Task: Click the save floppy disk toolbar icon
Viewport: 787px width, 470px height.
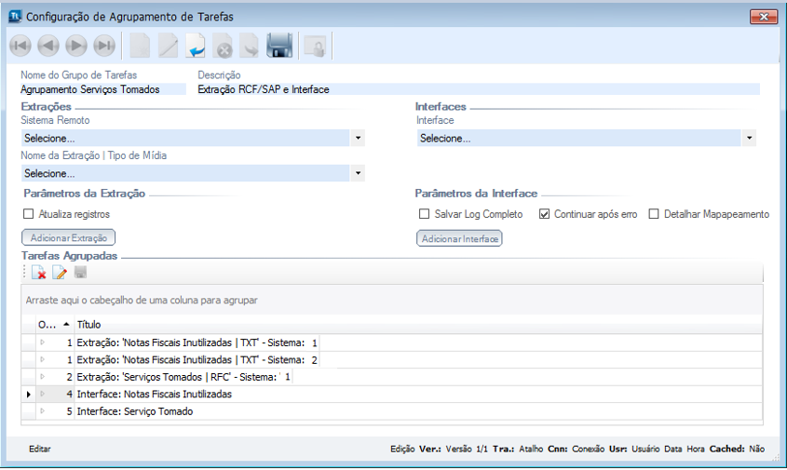Action: 280,46
